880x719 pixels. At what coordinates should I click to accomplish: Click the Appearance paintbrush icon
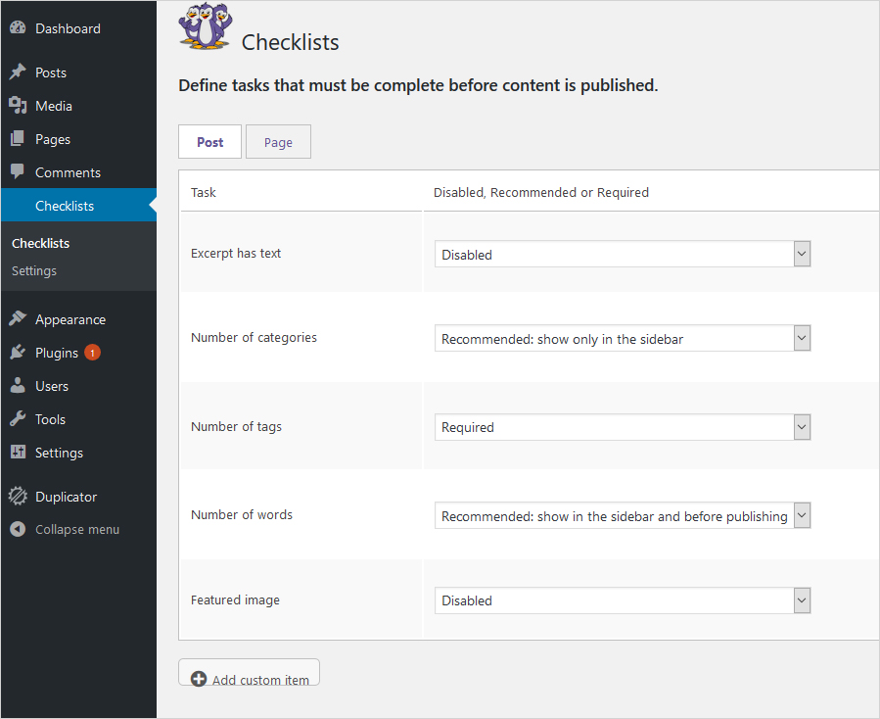tap(18, 319)
